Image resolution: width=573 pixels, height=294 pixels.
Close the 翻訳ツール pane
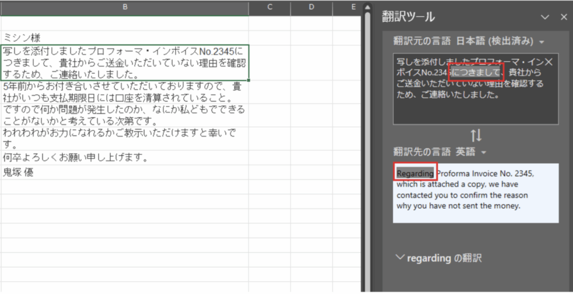564,17
